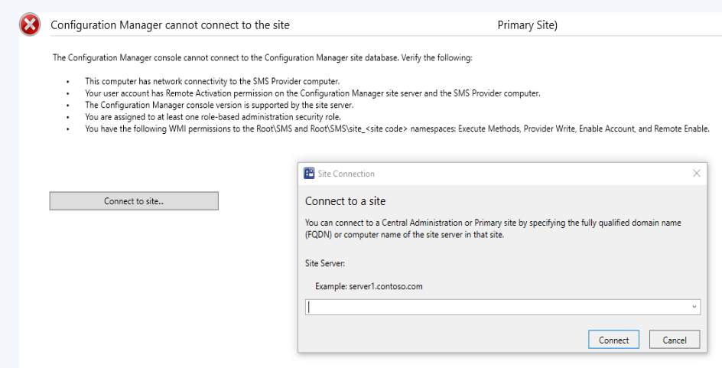Click the red error icon
Screen dimensions: 722x368
[x=30, y=25]
